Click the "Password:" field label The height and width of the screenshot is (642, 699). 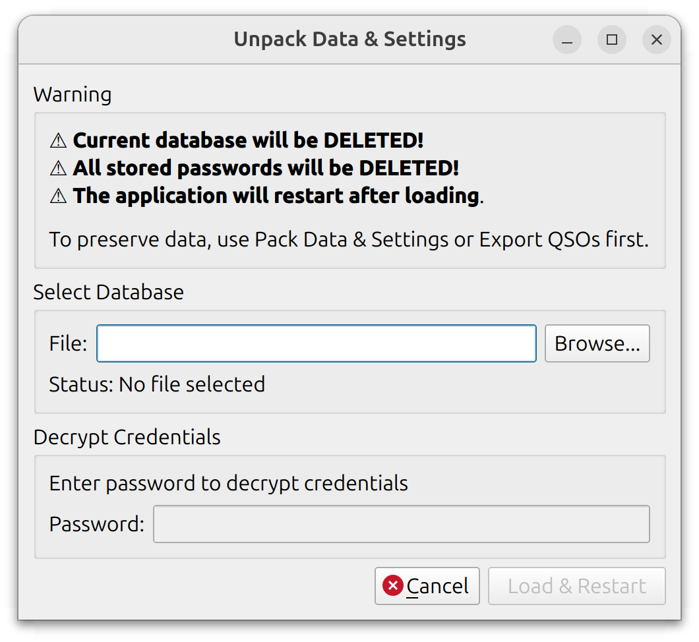pyautogui.click(x=96, y=524)
